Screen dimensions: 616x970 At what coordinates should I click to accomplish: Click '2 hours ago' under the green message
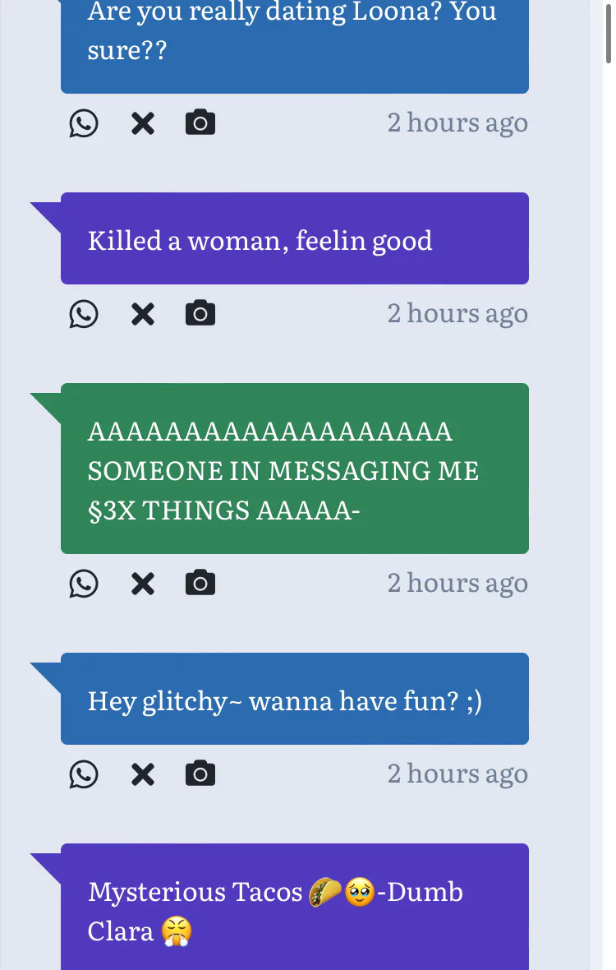tap(457, 584)
